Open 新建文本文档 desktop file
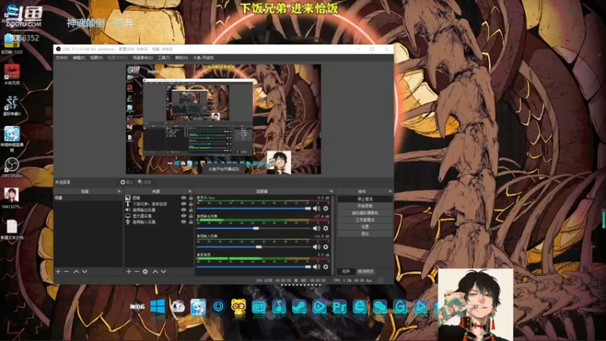606x341 pixels. (x=11, y=230)
